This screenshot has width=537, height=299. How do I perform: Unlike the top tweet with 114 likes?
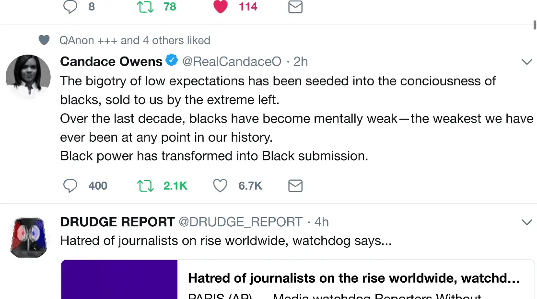click(220, 7)
